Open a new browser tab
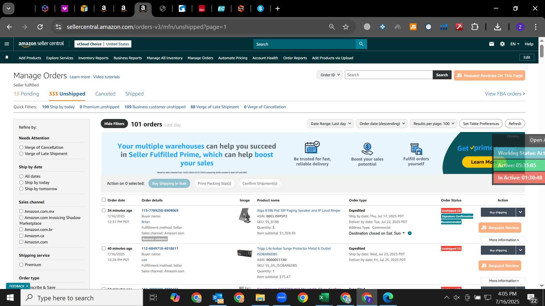The image size is (545, 306). click(x=278, y=8)
